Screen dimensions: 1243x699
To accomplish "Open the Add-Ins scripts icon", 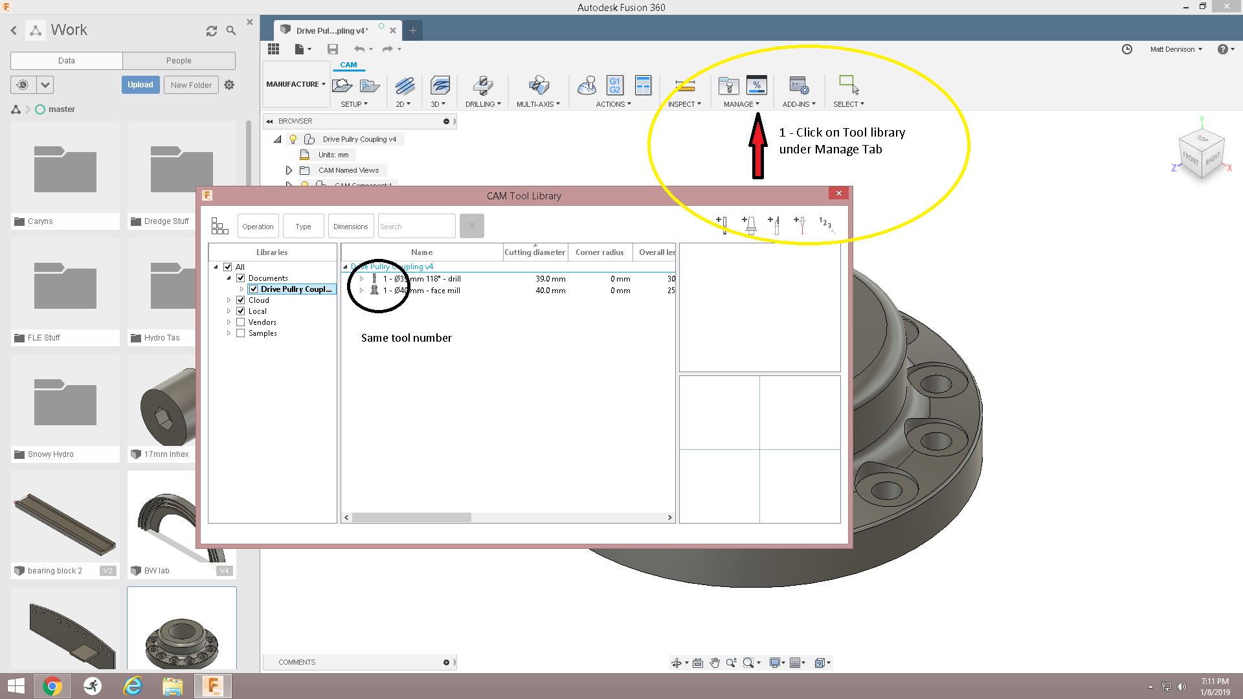I will tap(799, 85).
